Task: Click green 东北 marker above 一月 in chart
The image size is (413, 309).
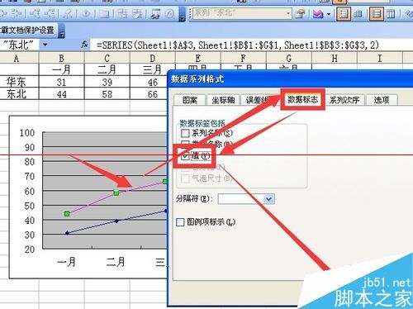Action: 67,214
